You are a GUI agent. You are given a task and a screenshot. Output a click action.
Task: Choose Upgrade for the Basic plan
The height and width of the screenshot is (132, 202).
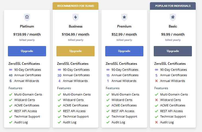pos(173,51)
